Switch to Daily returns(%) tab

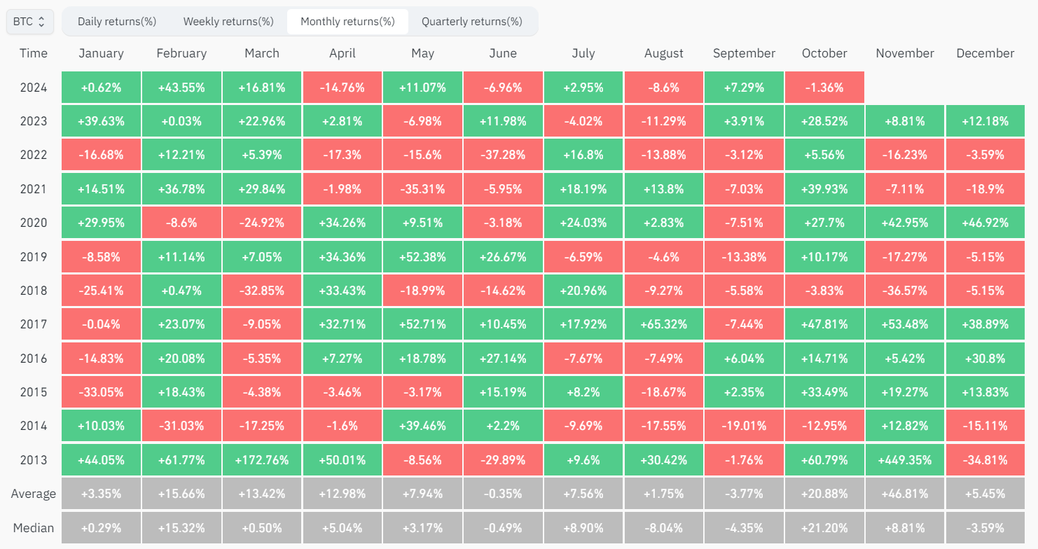point(117,22)
